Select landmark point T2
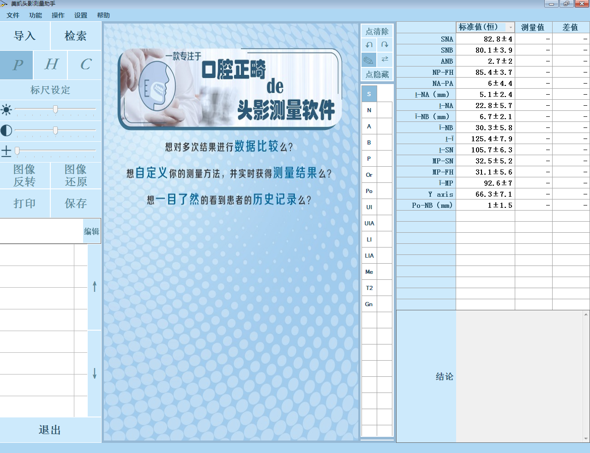The height and width of the screenshot is (453, 590). [369, 288]
